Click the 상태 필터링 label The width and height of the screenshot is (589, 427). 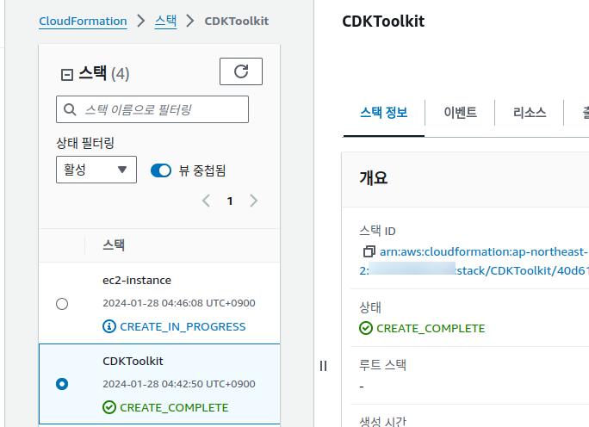(x=85, y=143)
